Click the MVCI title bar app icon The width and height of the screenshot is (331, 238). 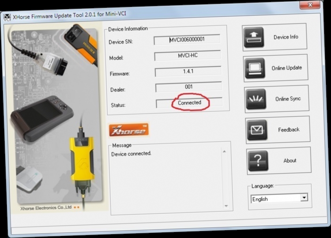7,18
